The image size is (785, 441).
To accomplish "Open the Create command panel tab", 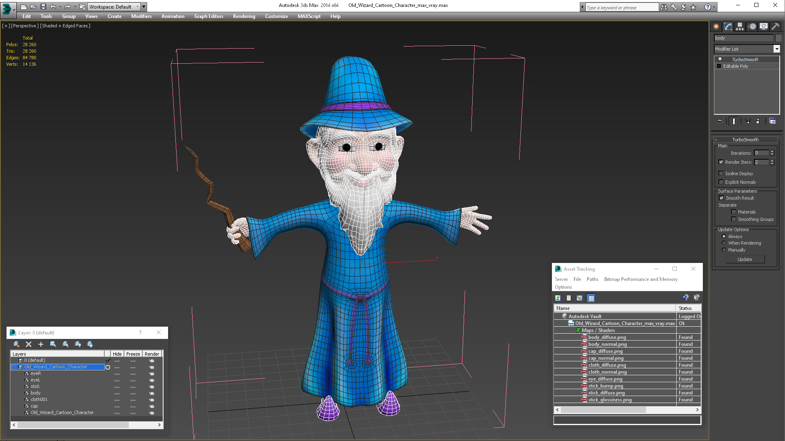I will (x=716, y=27).
